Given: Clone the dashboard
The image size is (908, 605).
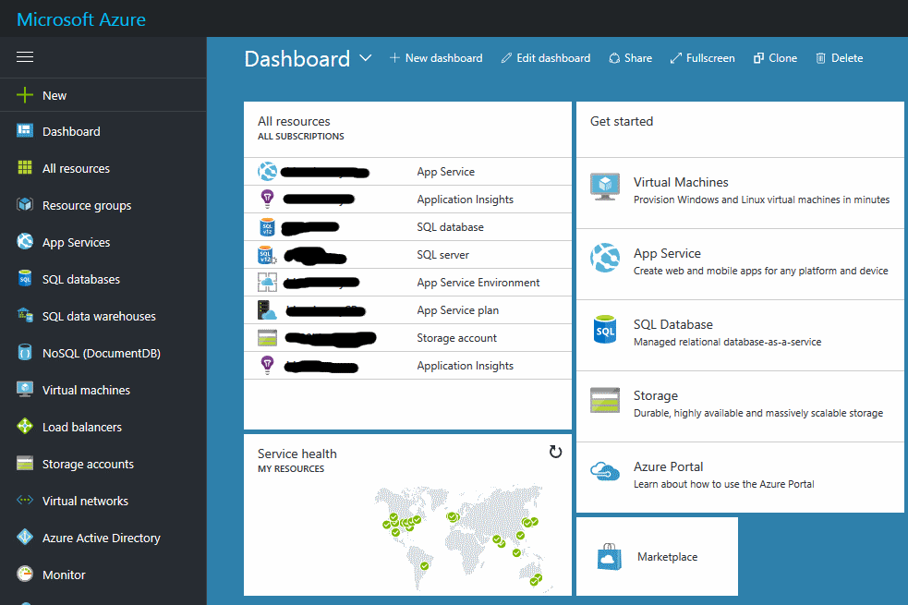Looking at the screenshot, I should 775,58.
